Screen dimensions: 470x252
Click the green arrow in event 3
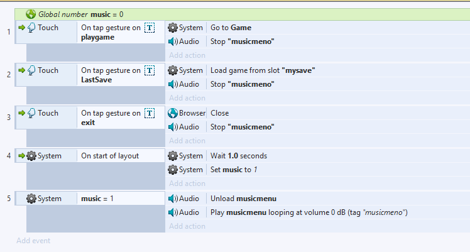tap(21, 113)
